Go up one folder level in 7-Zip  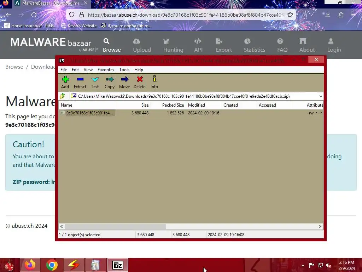(63, 96)
